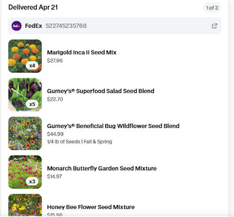The image size is (234, 217).
Task: Open Beneficial Bug Wildflower Seed Blend thumbnail
Action: click(x=25, y=133)
